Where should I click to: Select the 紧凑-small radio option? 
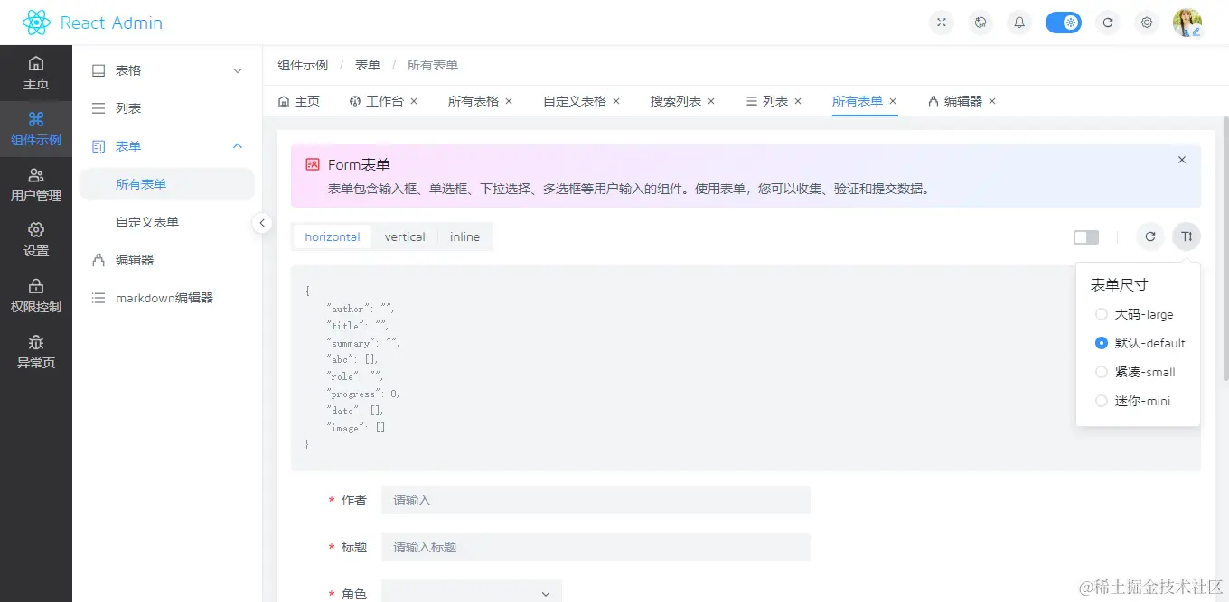point(1102,371)
